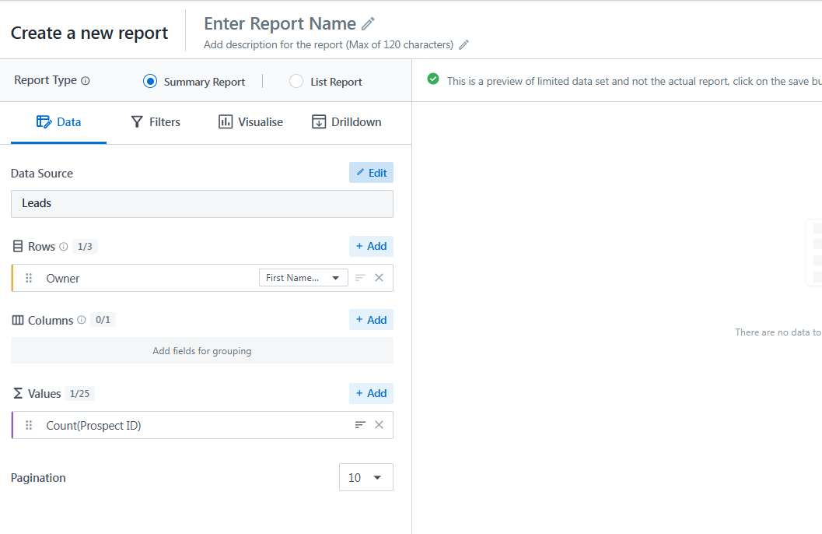This screenshot has width=822, height=534.
Task: Add a new Values field
Action: click(x=371, y=394)
